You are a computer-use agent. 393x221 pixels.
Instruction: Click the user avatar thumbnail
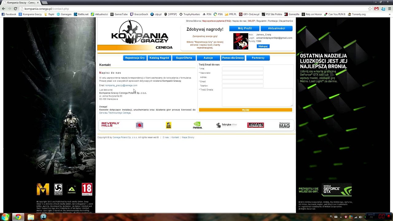tap(241, 41)
